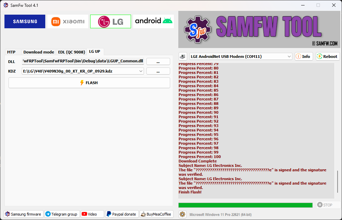This screenshot has width=342, height=220.
Task: Switch to the Download mode tab
Action: pyautogui.click(x=38, y=52)
